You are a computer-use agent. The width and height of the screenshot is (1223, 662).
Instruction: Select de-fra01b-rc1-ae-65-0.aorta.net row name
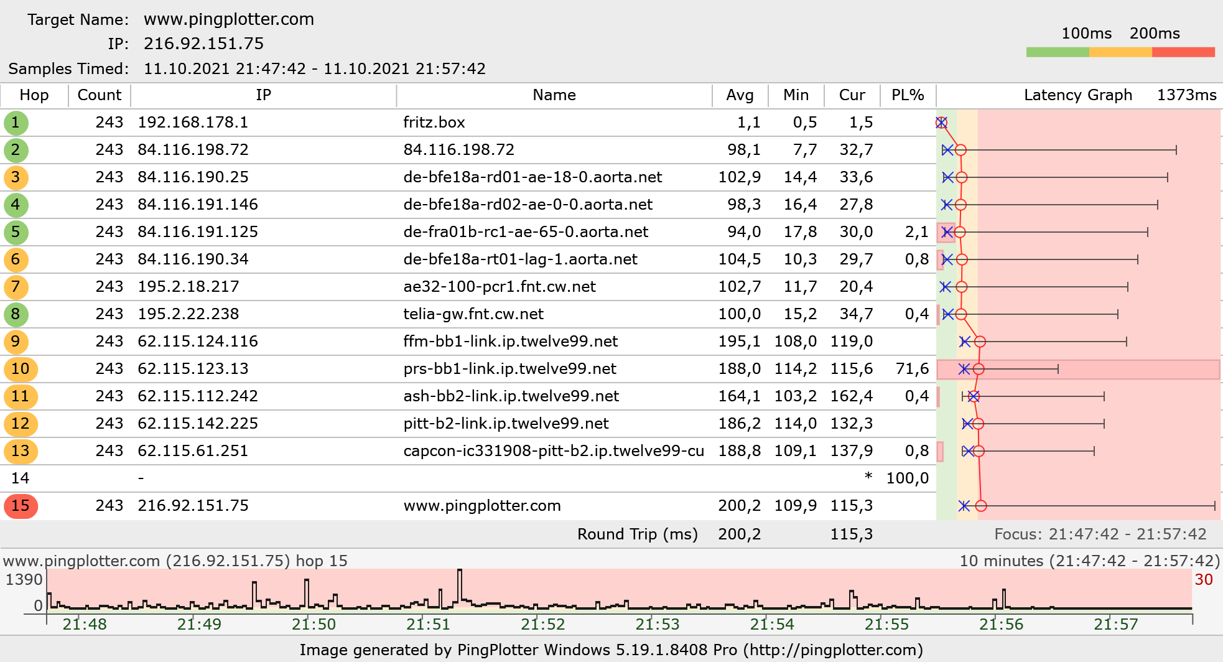click(x=526, y=232)
